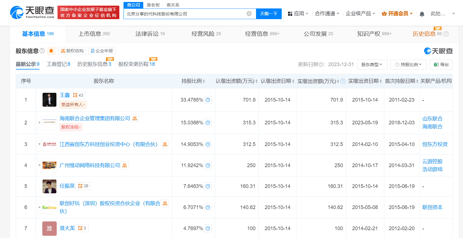This screenshot has width=463, height=238.
Task: Open the 应用 dropdown menu
Action: tap(298, 14)
